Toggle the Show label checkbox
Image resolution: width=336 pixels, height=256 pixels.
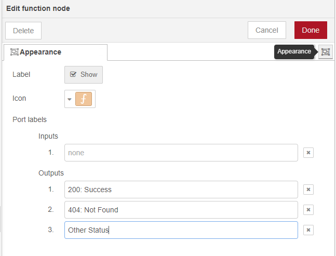pos(84,74)
